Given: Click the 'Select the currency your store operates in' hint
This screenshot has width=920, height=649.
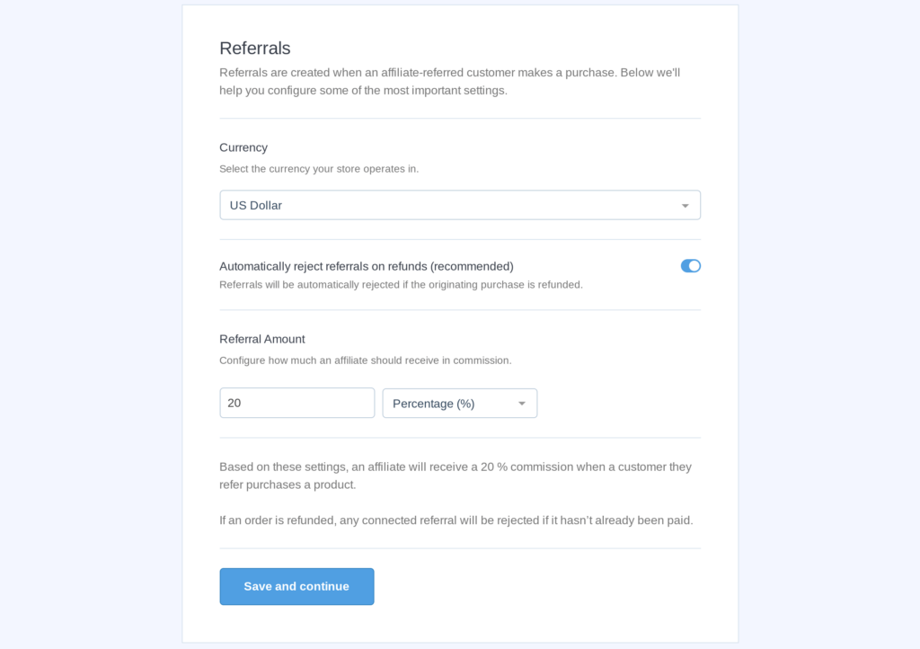Looking at the screenshot, I should tap(319, 169).
